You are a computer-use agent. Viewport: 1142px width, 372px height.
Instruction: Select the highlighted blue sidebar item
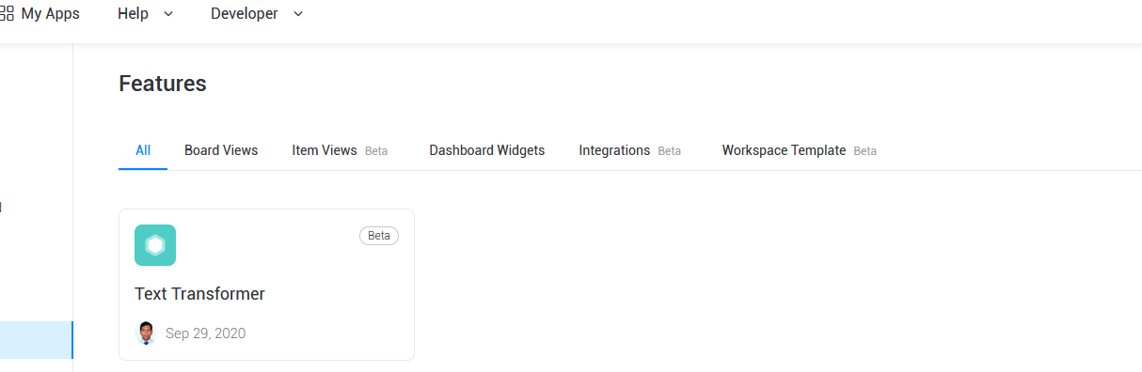point(36,340)
